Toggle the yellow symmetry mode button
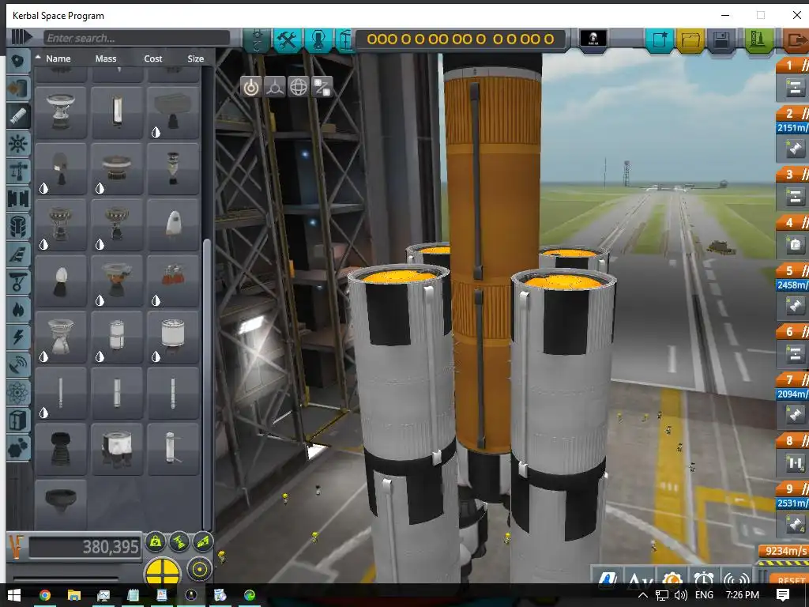This screenshot has width=809, height=607. (164, 571)
